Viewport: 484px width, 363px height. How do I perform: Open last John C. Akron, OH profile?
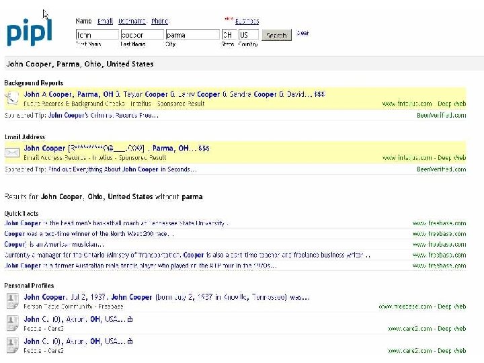[75, 341]
